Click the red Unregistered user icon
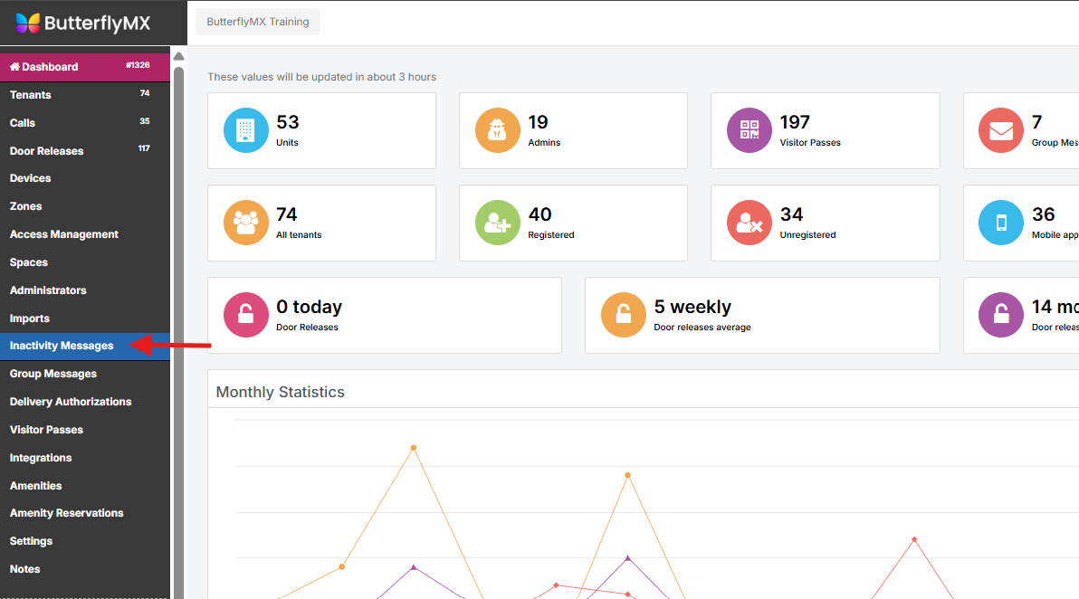The width and height of the screenshot is (1079, 599). (750, 223)
